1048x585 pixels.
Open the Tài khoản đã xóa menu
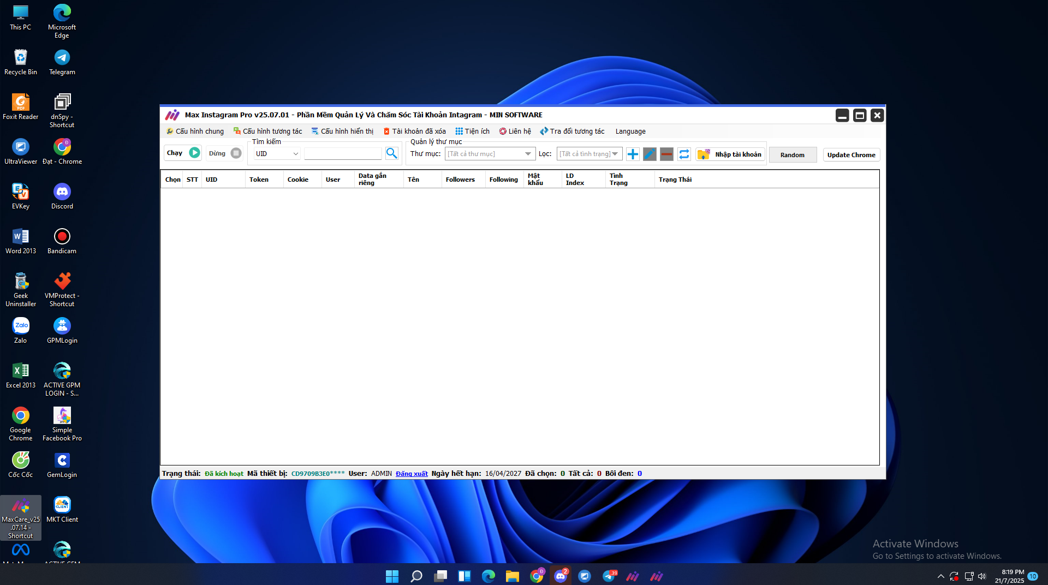(415, 132)
